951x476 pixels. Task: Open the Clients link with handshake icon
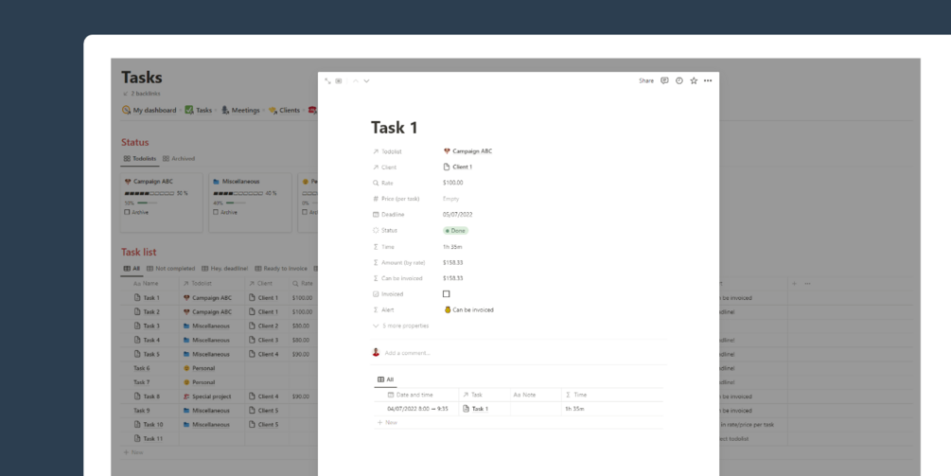(285, 110)
